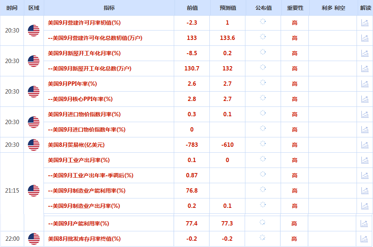This screenshot has height=247, width=373.
Task: Click the chart icon for 美国9月新屋开工年化月率
Action: (365, 54)
